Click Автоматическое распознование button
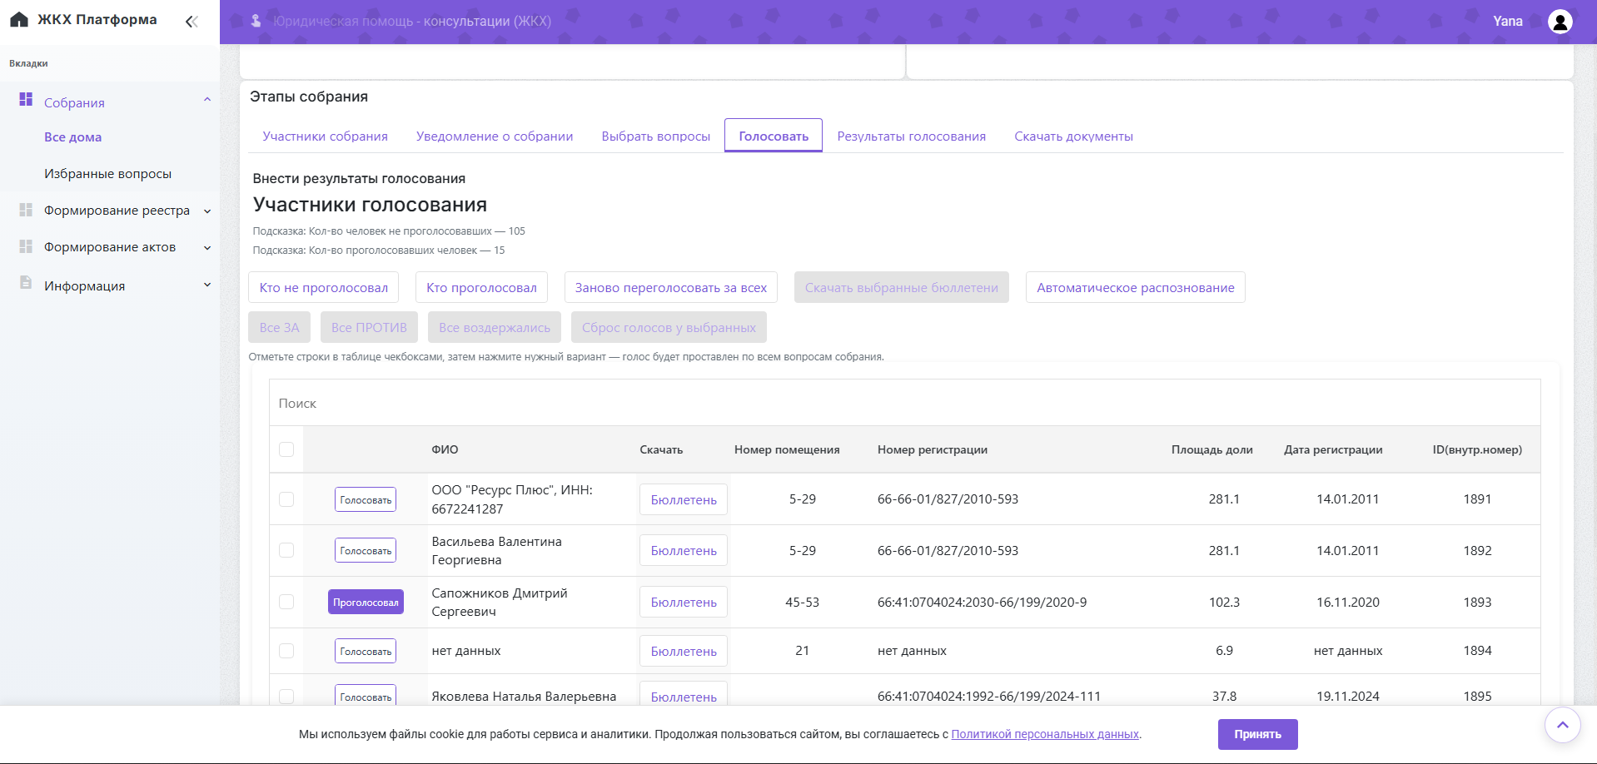Image resolution: width=1597 pixels, height=764 pixels. pyautogui.click(x=1135, y=287)
